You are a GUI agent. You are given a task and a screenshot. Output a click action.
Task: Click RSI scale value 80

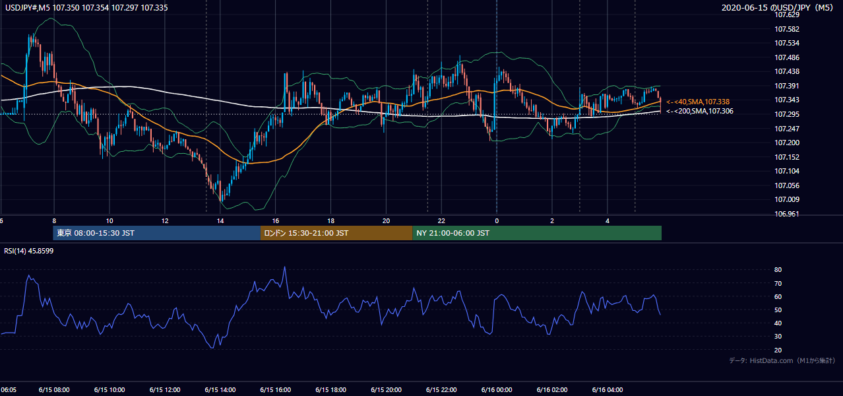[778, 270]
